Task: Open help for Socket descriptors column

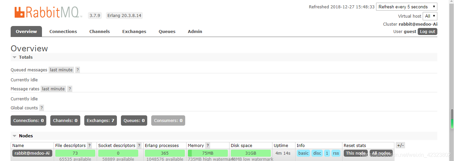Action: tap(139, 145)
